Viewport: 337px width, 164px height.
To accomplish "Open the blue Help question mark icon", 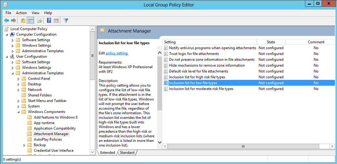I will tap(49, 21).
